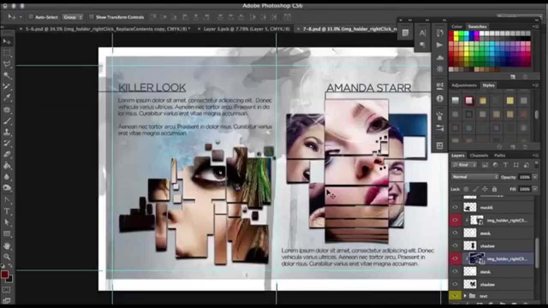Hide the mask6 layer
Viewport: 548px width, 308px height.
[x=455, y=207]
